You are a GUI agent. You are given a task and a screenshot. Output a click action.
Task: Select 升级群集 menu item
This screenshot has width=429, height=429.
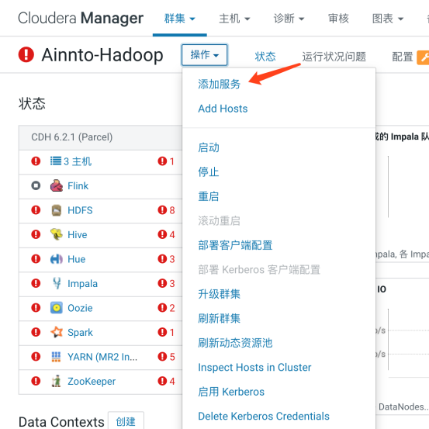(x=219, y=294)
